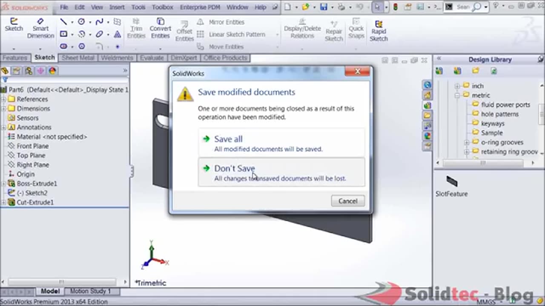Open the ConfigurationManager tab icon
The width and height of the screenshot is (545, 306).
tap(29, 71)
